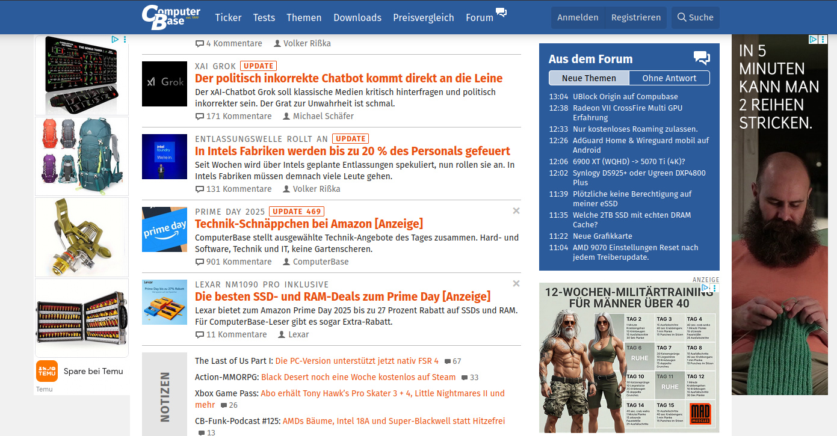Open Forum in top navigation
This screenshot has width=837, height=436.
pyautogui.click(x=480, y=17)
